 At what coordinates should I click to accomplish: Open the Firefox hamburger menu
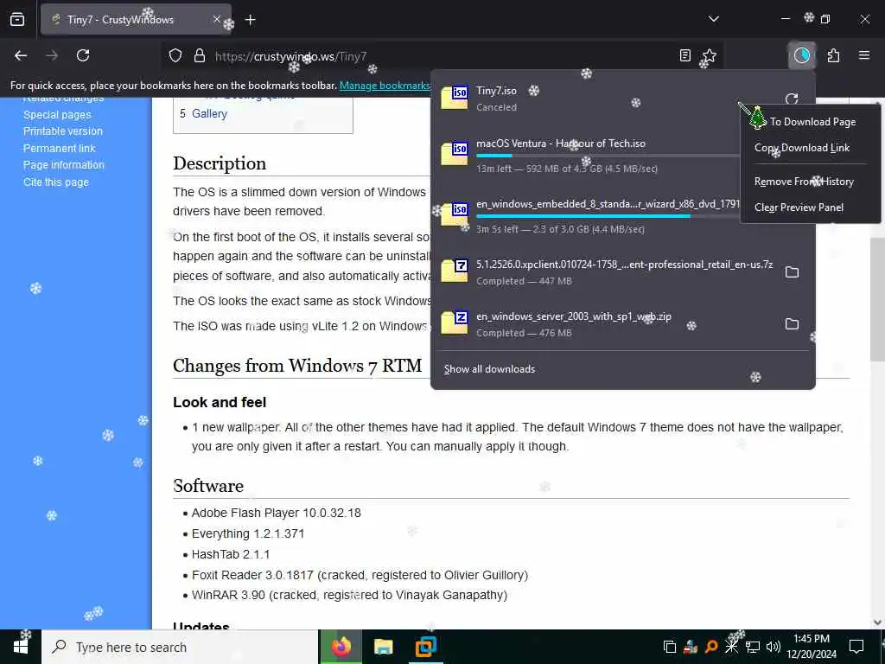[863, 55]
